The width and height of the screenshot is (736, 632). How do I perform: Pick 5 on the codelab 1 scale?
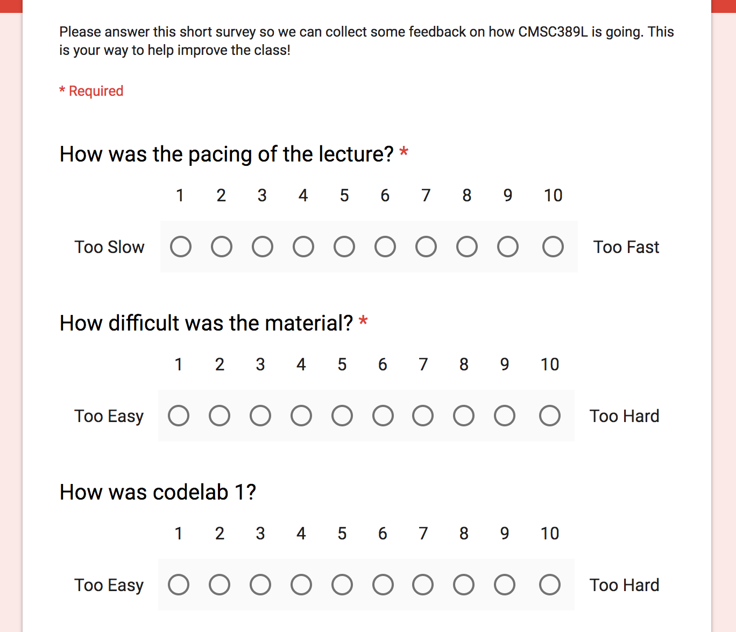coord(342,585)
